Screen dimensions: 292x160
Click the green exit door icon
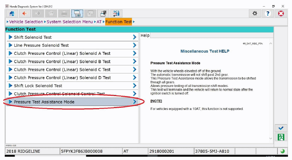(281, 137)
